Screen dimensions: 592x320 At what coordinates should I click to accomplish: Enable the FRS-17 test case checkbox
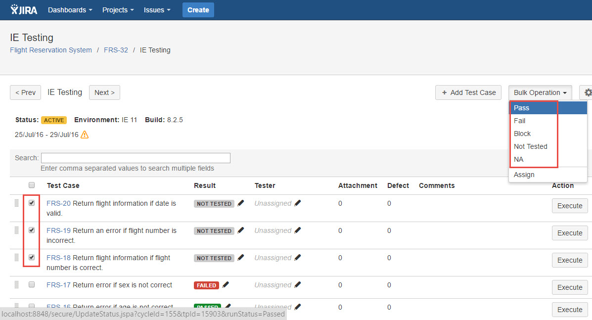[32, 284]
